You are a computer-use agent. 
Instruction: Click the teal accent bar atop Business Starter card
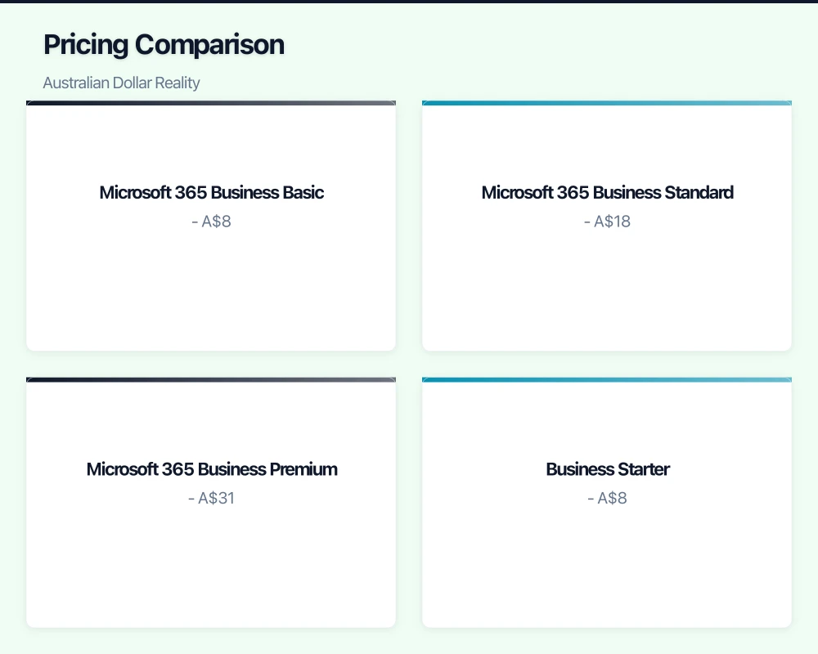[x=607, y=379]
